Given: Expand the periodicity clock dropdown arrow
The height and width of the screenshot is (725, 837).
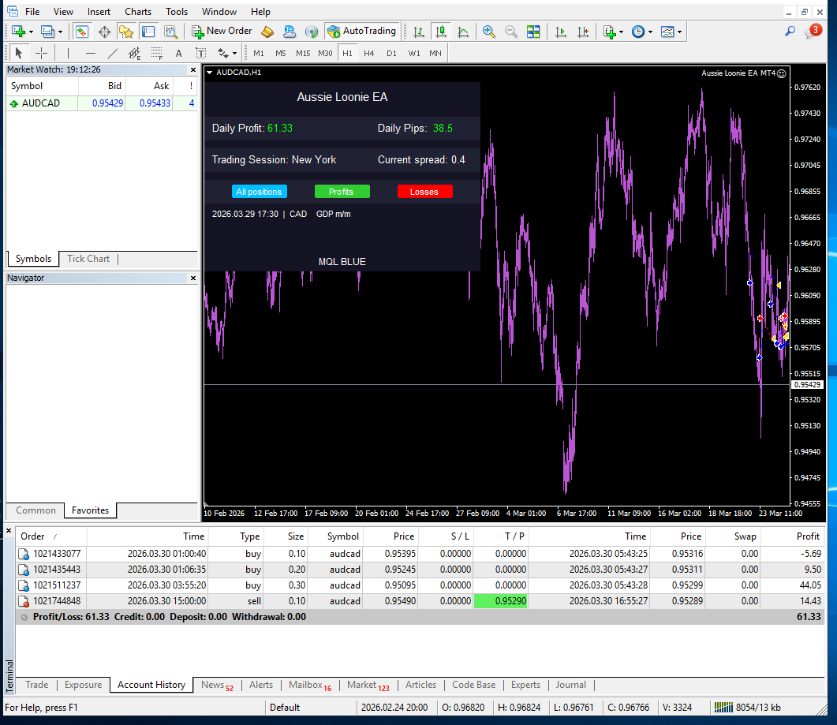Looking at the screenshot, I should [650, 32].
